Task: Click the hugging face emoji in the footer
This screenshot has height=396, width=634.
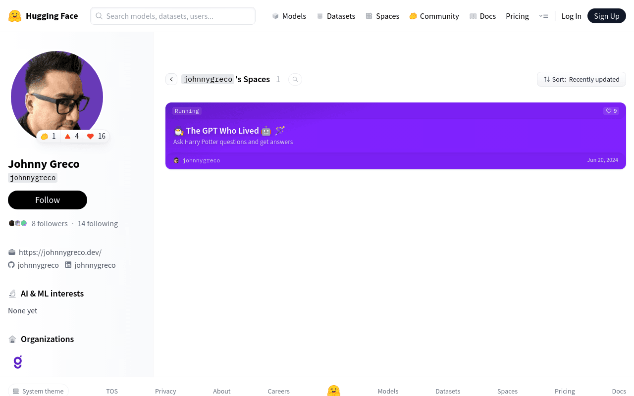Action: [x=334, y=391]
